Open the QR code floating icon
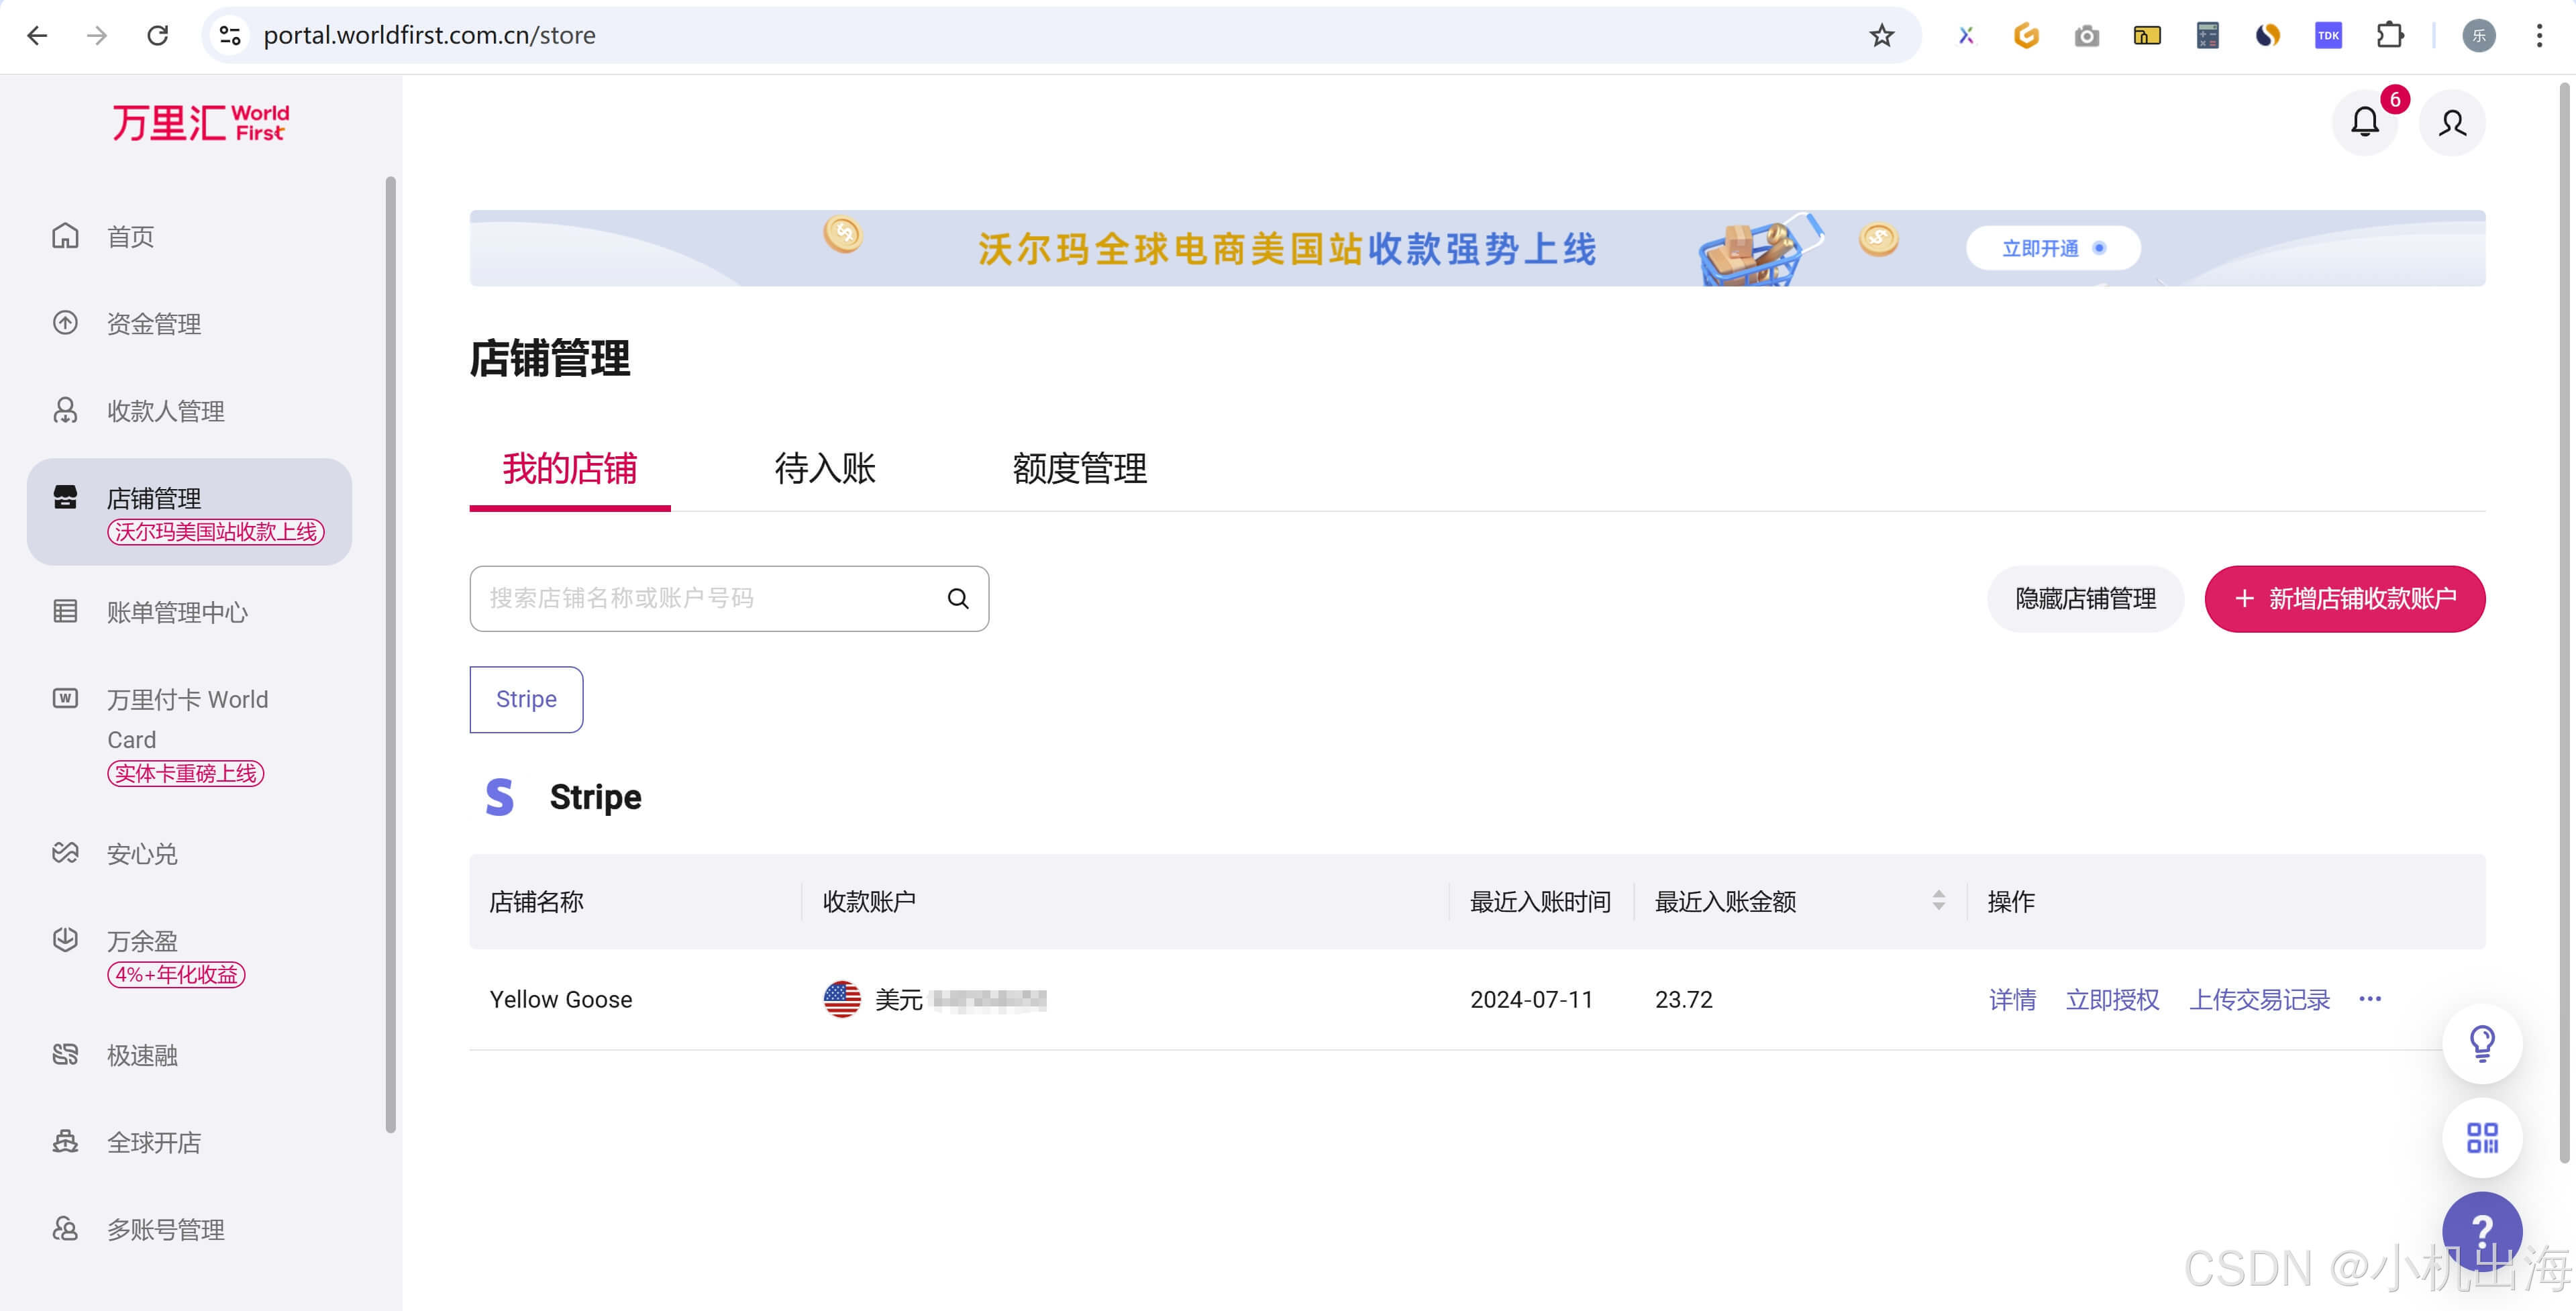The height and width of the screenshot is (1311, 2576). 2482,1137
